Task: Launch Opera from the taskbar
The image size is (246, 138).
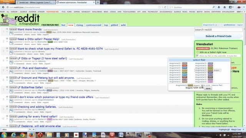Action: click(x=40, y=135)
